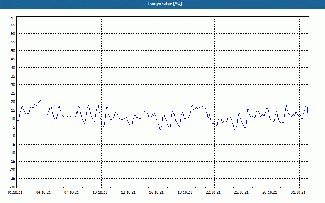Select the -15 value on the temperature axis
The height and width of the screenshot is (203, 325).
[13, 162]
